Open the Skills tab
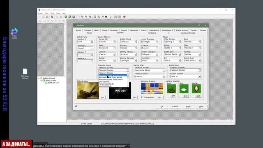The width and height of the screenshot is (263, 148). pyautogui.click(x=96, y=30)
